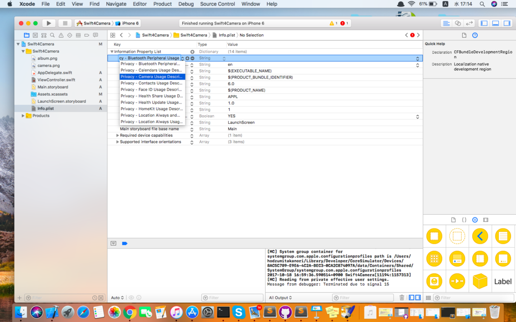Toggle breakpoints activation in debug bar

[125, 244]
